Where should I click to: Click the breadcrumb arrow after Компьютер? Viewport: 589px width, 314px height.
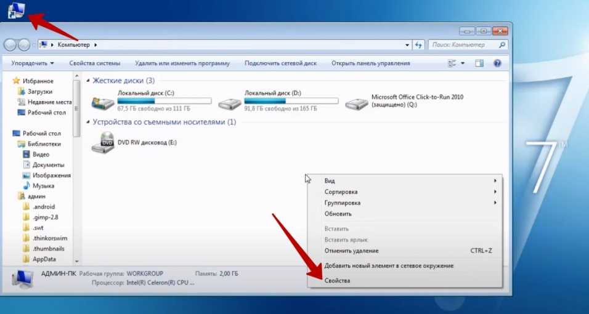click(x=95, y=45)
